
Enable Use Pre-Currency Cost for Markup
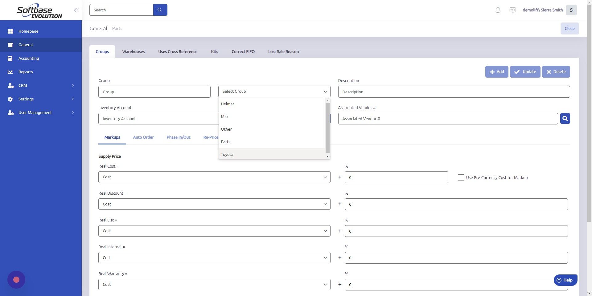[461, 177]
